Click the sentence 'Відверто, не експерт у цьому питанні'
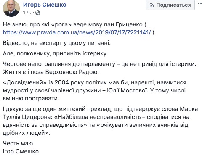Screen dimensions: 202x158 click(x=57, y=43)
